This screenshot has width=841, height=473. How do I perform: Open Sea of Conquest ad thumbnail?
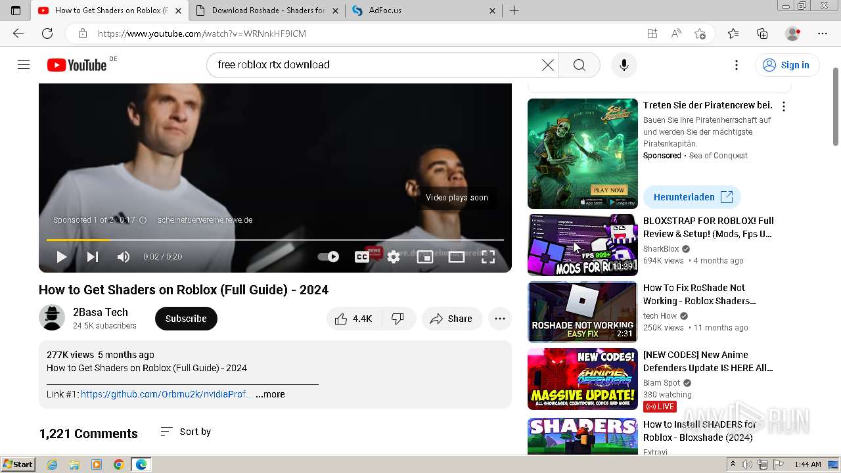[582, 154]
